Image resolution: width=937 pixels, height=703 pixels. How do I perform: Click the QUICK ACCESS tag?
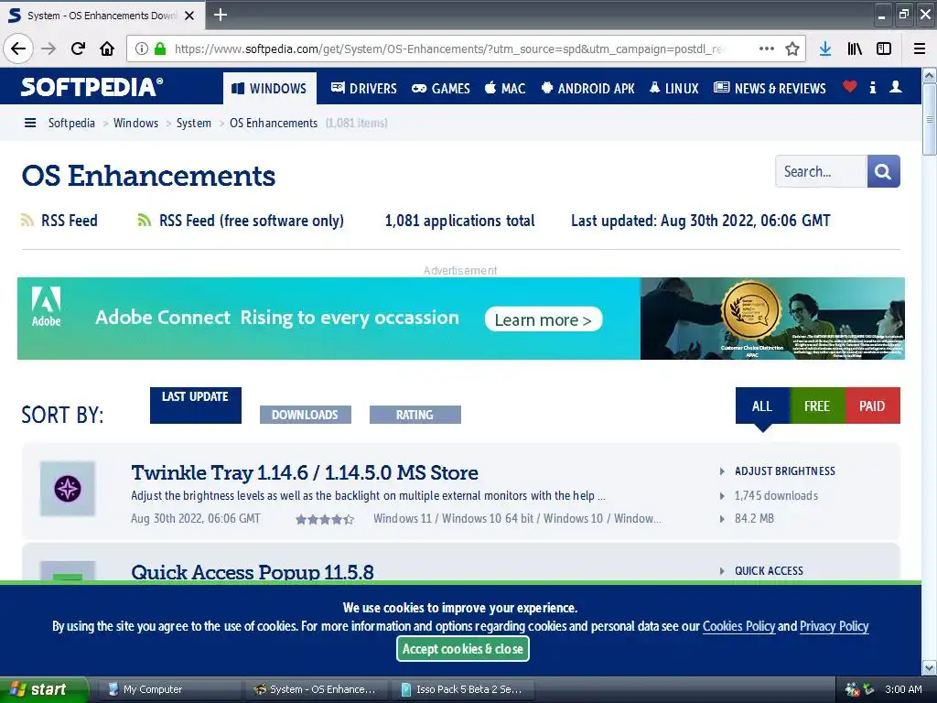pyautogui.click(x=769, y=571)
